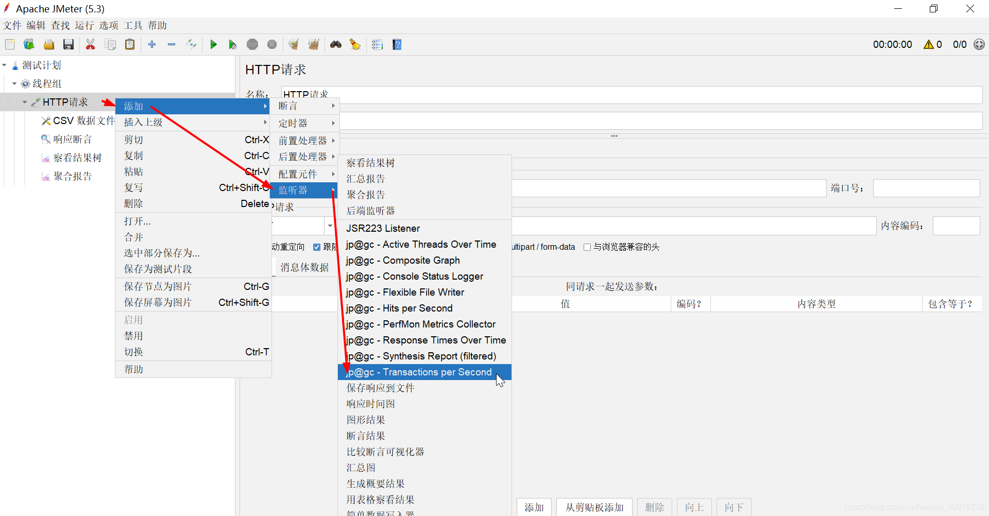Expand the 后置处理器 submenu
The image size is (989, 516).
point(304,157)
